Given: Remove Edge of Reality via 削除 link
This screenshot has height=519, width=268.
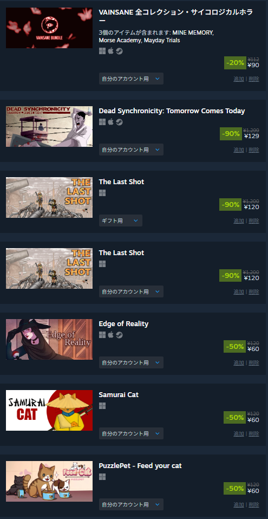Looking at the screenshot, I should 254,363.
